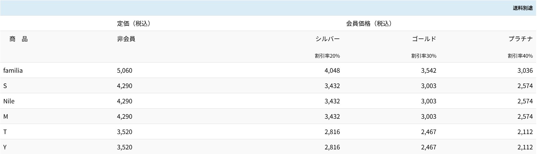The height and width of the screenshot is (154, 537).
Task: Select the シルバー column header
Action: pos(327,39)
